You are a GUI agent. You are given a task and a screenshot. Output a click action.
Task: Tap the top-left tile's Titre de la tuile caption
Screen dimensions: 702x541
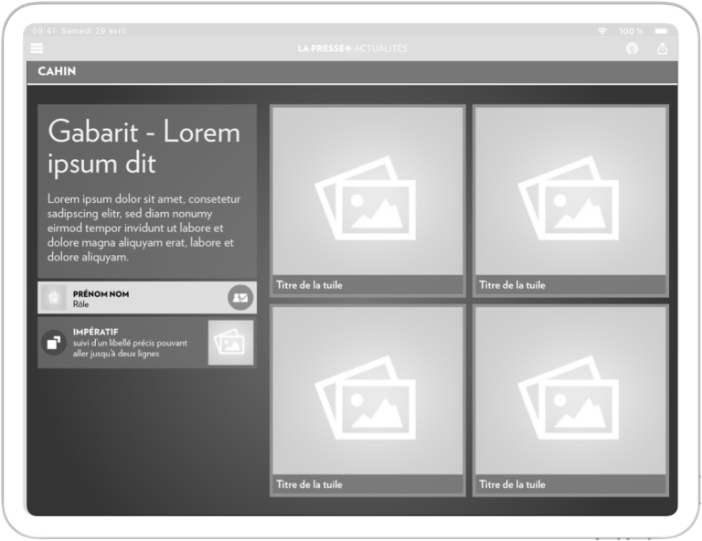click(x=310, y=285)
